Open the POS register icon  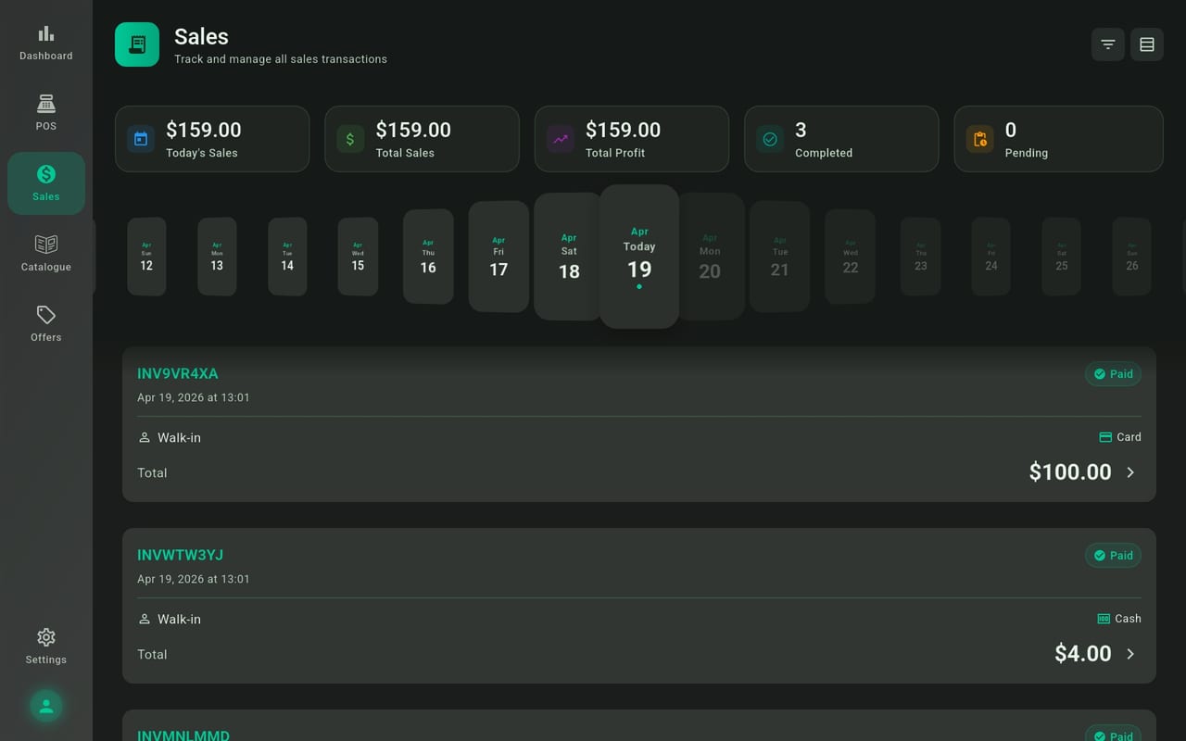coord(45,103)
